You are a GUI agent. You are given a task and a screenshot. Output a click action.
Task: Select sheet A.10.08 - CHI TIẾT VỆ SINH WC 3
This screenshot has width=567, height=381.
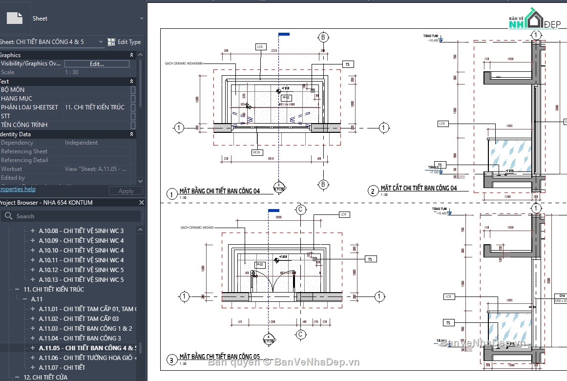pos(82,231)
